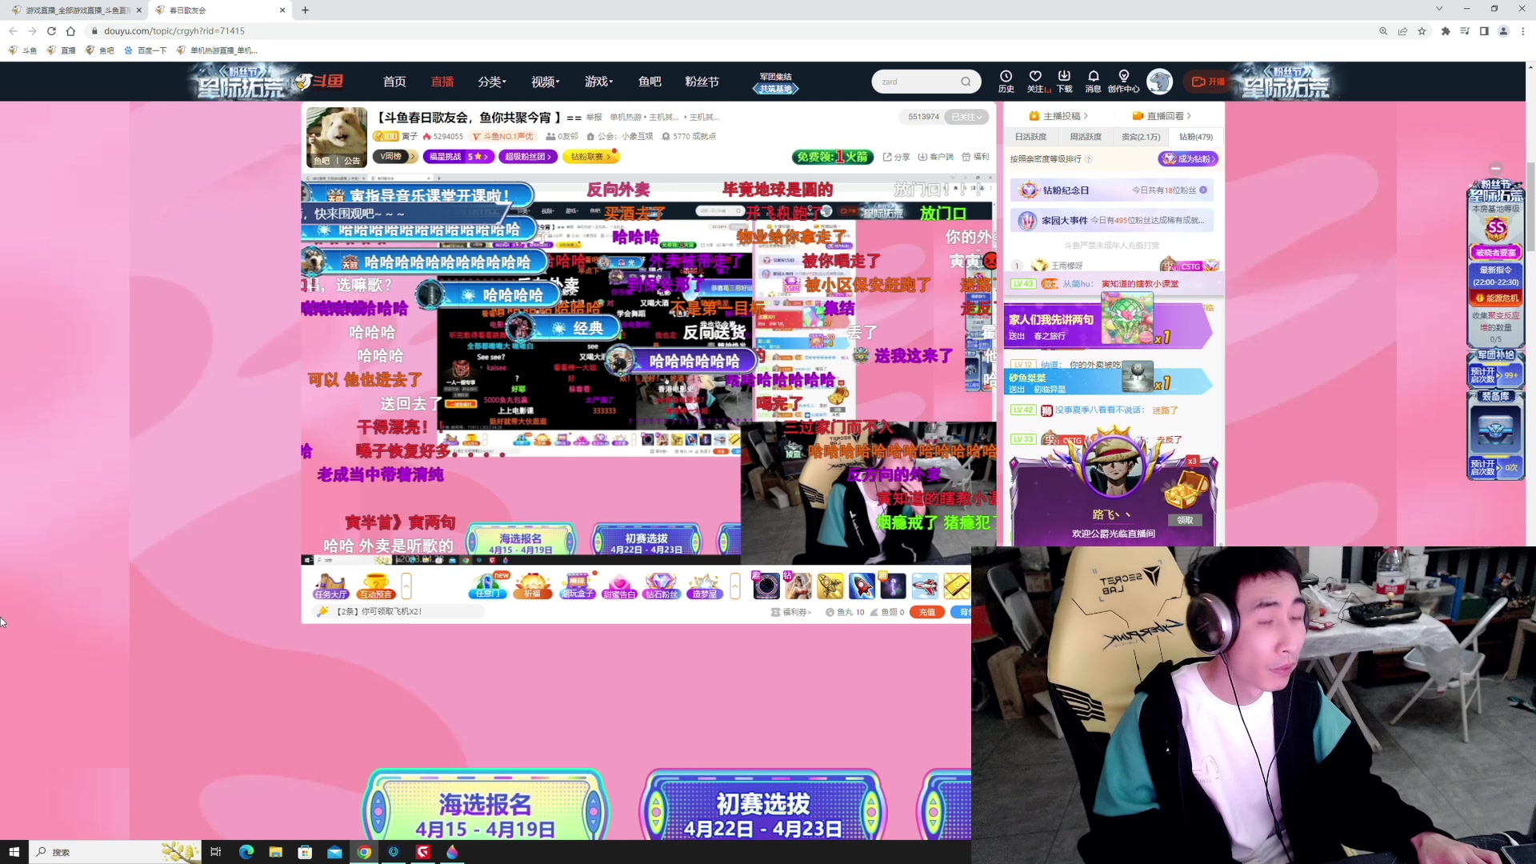1536x864 pixels.
Task: Open the 超级粉丝团 badge
Action: tap(528, 157)
